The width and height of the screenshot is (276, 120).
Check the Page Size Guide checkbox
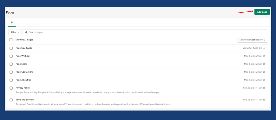pyautogui.click(x=11, y=48)
